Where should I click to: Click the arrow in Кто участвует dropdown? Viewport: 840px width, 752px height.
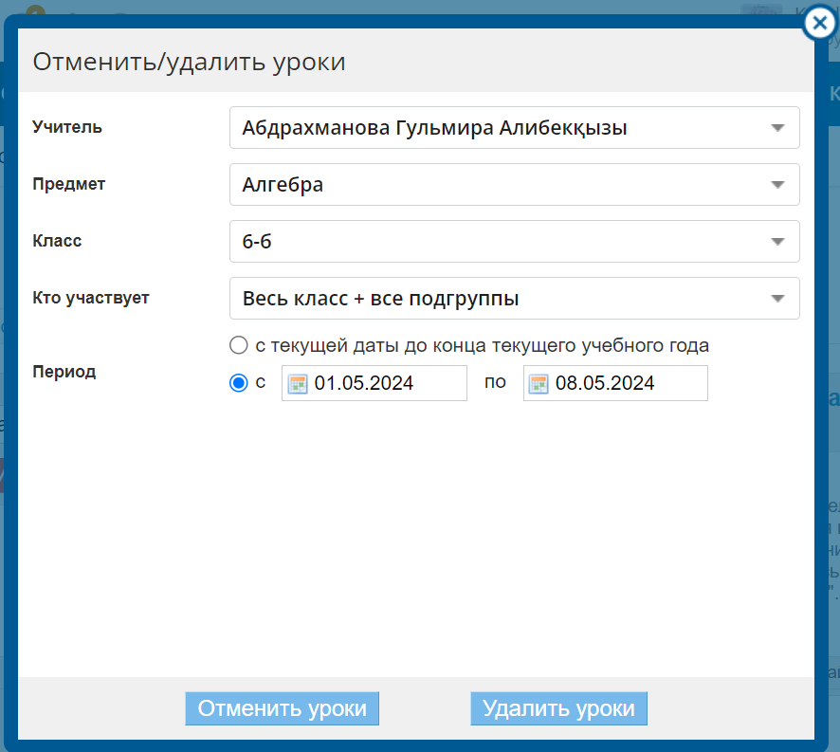[777, 299]
